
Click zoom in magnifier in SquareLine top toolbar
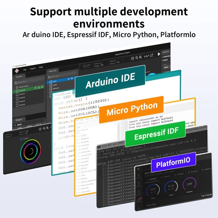click(x=140, y=57)
